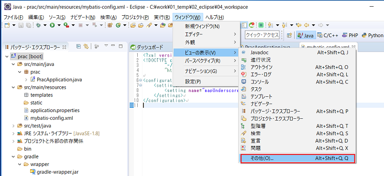384x176 pixels.
Task: Select gradle-wrapper.jar in the tree
Action: click(x=54, y=172)
